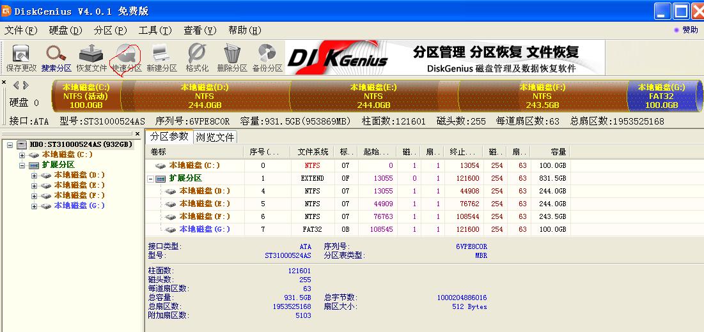This screenshot has width=704, height=332.
Task: Select the 本地磁盘(C:) row in partition table
Action: (x=358, y=165)
